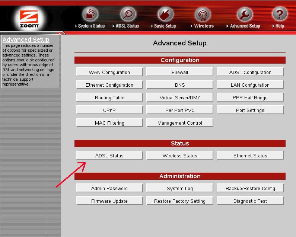This screenshot has width=296, height=237.
Task: Click the Administration section header
Action: (180, 176)
